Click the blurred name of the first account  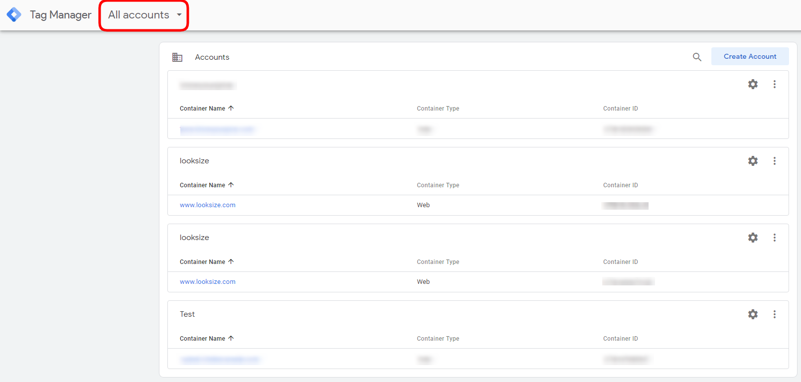[207, 86]
